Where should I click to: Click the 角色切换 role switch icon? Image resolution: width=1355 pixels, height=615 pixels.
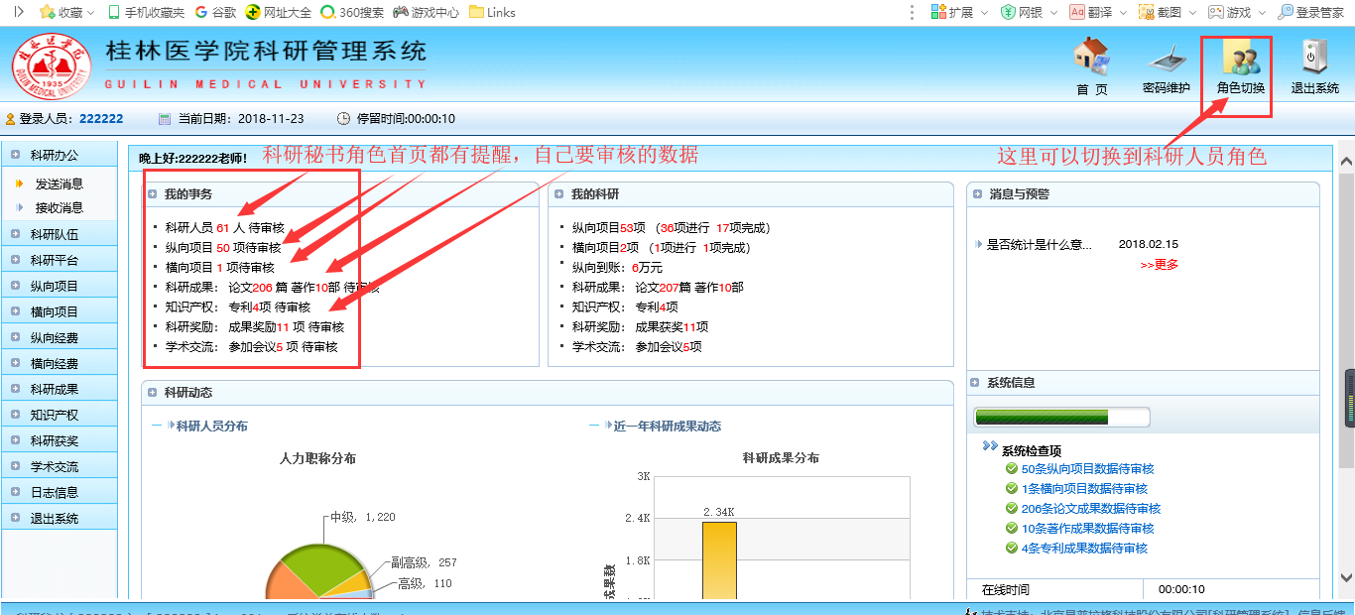click(1241, 60)
